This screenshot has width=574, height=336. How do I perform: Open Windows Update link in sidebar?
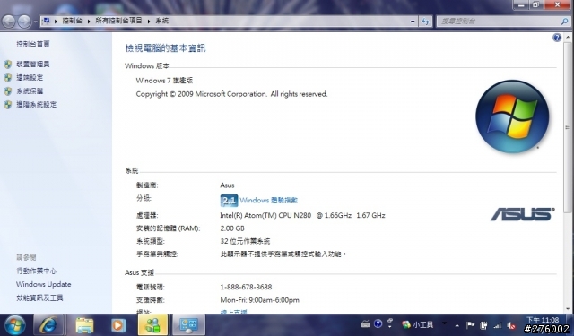coord(44,284)
